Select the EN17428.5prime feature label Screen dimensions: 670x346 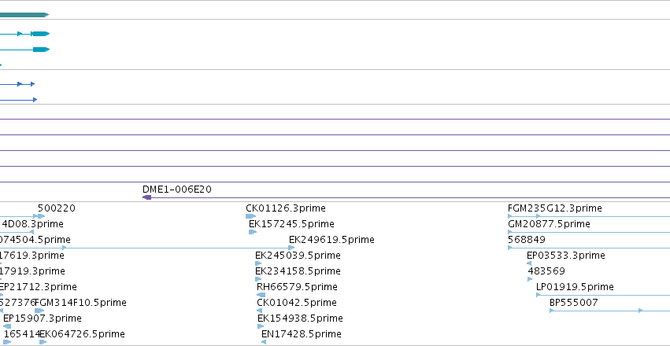[x=302, y=334]
